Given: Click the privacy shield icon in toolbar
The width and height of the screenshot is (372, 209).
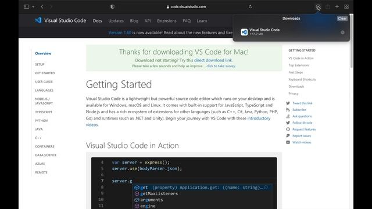Looking at the screenshot, I should (112, 6).
